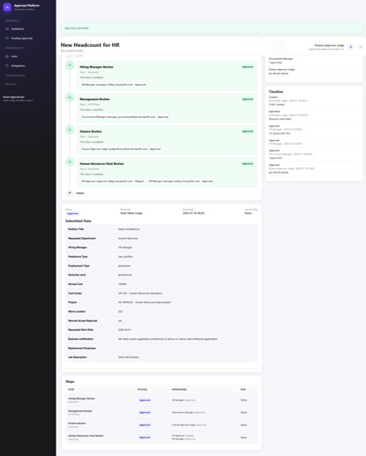Click the 'Draft created' timeline entry
The image size is (366, 456).
(276, 104)
